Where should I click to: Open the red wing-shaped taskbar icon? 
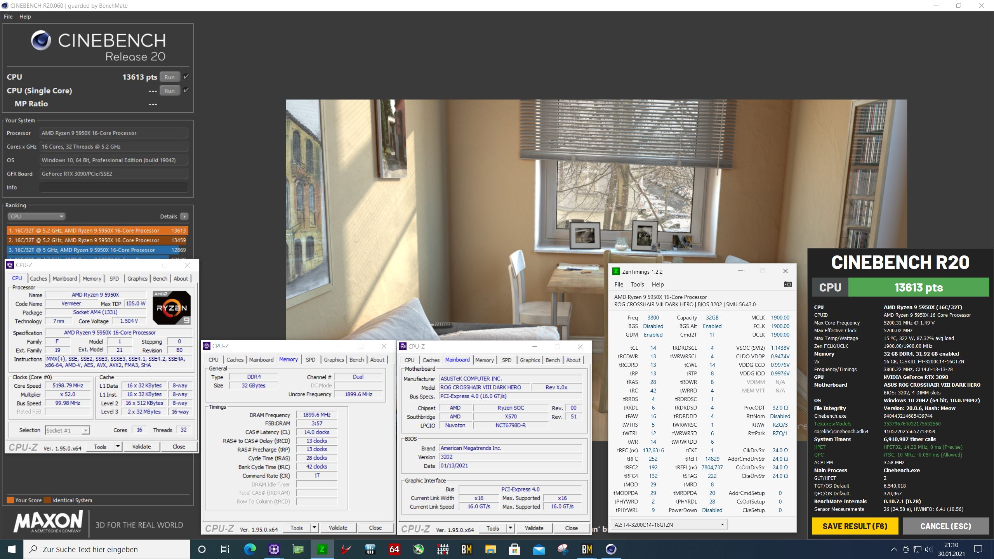(346, 549)
